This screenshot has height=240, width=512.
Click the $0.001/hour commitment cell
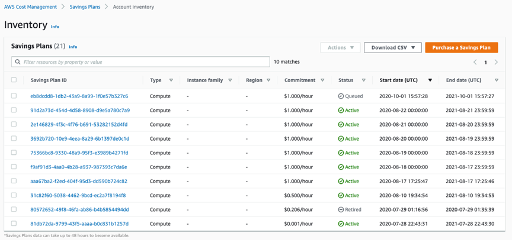[x=298, y=223]
